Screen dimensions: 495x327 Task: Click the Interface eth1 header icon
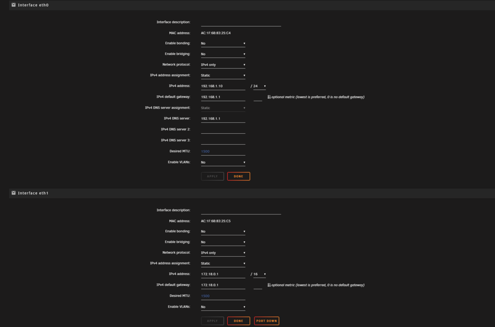tap(13, 193)
